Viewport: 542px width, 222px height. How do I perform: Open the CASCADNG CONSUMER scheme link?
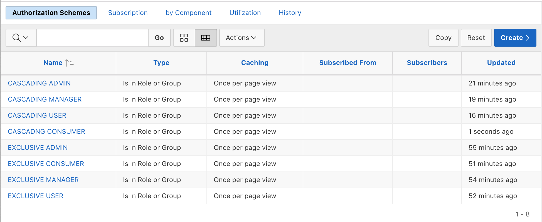46,132
